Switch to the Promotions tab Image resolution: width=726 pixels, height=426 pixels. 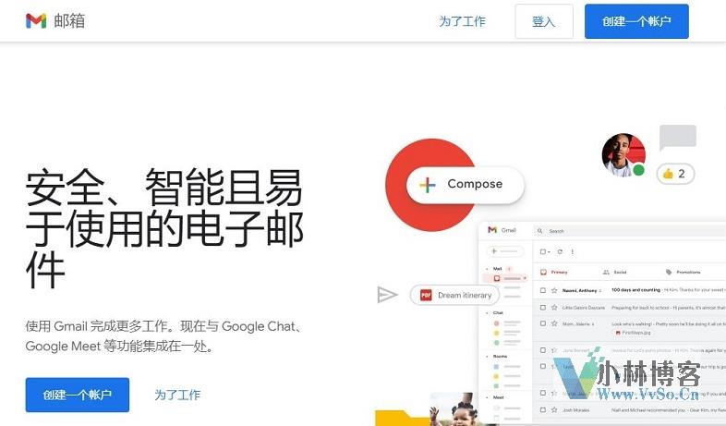coord(683,273)
